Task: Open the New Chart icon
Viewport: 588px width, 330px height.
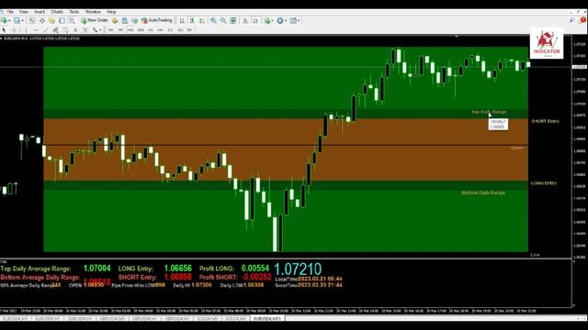Action: coord(4,20)
